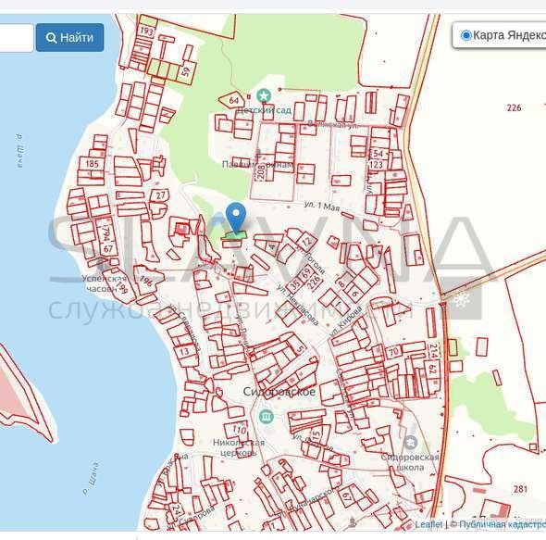
Task: Click the museum icon above Никольская церковь
Action: 267,417
